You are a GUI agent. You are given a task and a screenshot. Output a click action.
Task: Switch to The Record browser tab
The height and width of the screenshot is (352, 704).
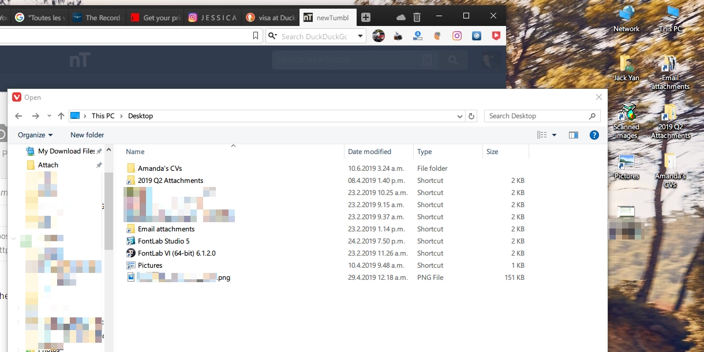point(96,18)
